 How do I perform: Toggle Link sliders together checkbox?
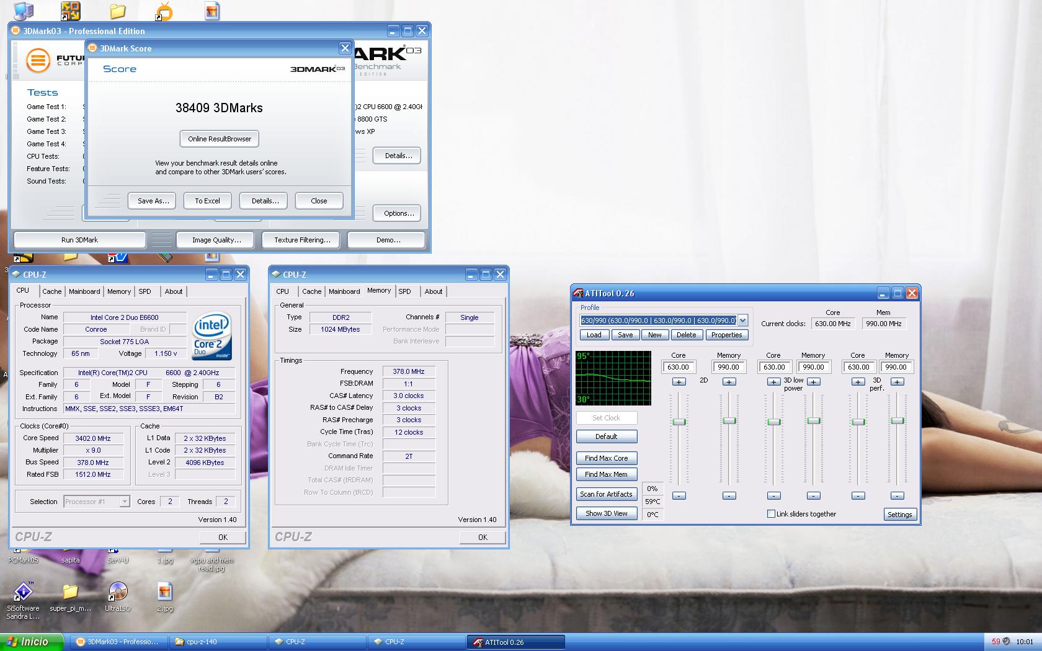[x=771, y=514]
